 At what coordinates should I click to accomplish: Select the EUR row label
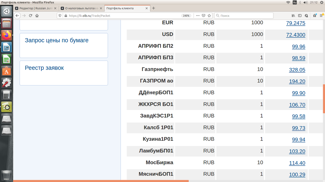(168, 23)
